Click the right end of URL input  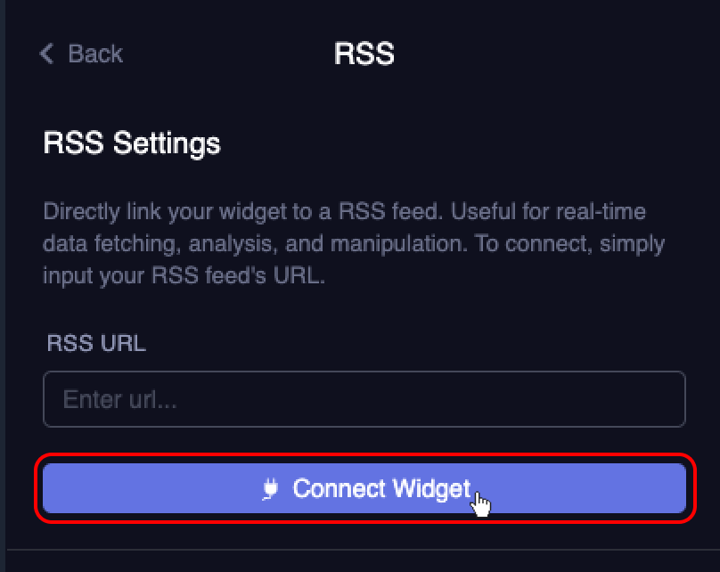664,399
